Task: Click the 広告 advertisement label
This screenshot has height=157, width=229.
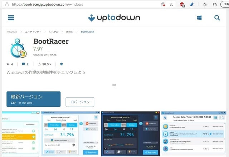Action: tap(114, 85)
